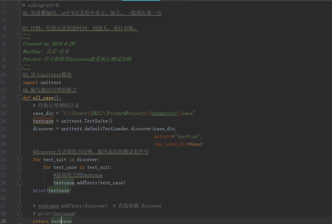Click the '# 待执行用例的目录' comment

click(56, 105)
